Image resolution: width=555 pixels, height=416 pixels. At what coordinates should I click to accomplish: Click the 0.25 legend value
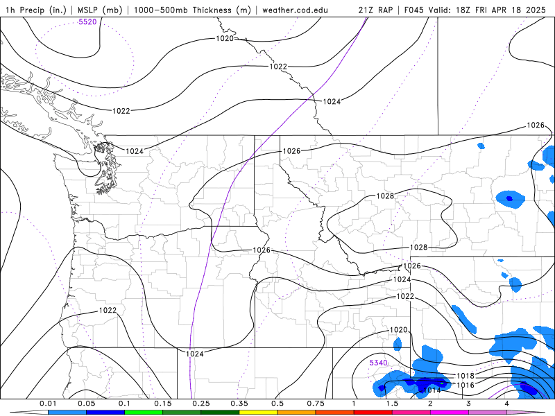point(201,404)
